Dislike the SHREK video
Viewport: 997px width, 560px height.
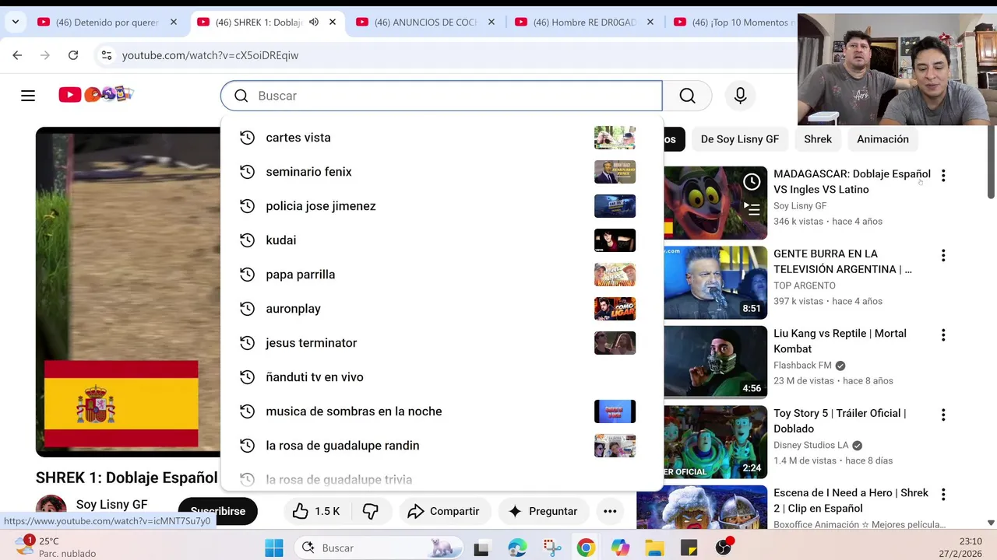[x=370, y=511]
